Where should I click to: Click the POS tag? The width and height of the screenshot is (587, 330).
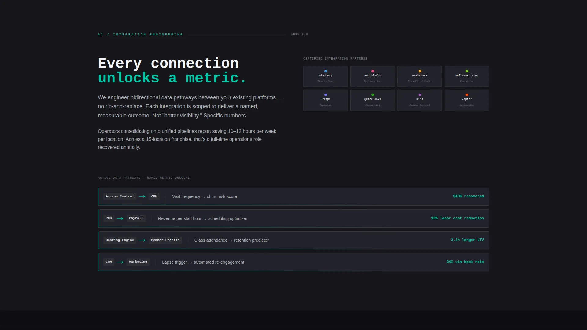pyautogui.click(x=109, y=218)
